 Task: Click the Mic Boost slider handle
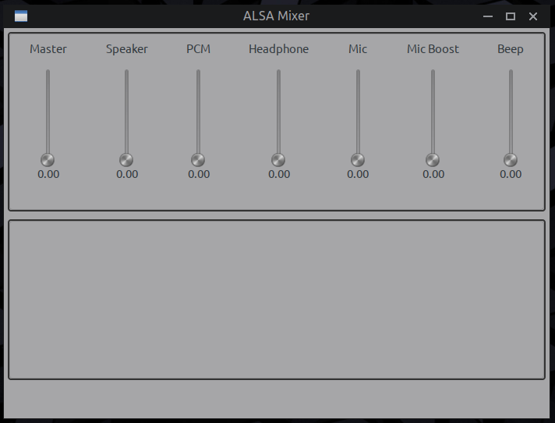(x=432, y=160)
